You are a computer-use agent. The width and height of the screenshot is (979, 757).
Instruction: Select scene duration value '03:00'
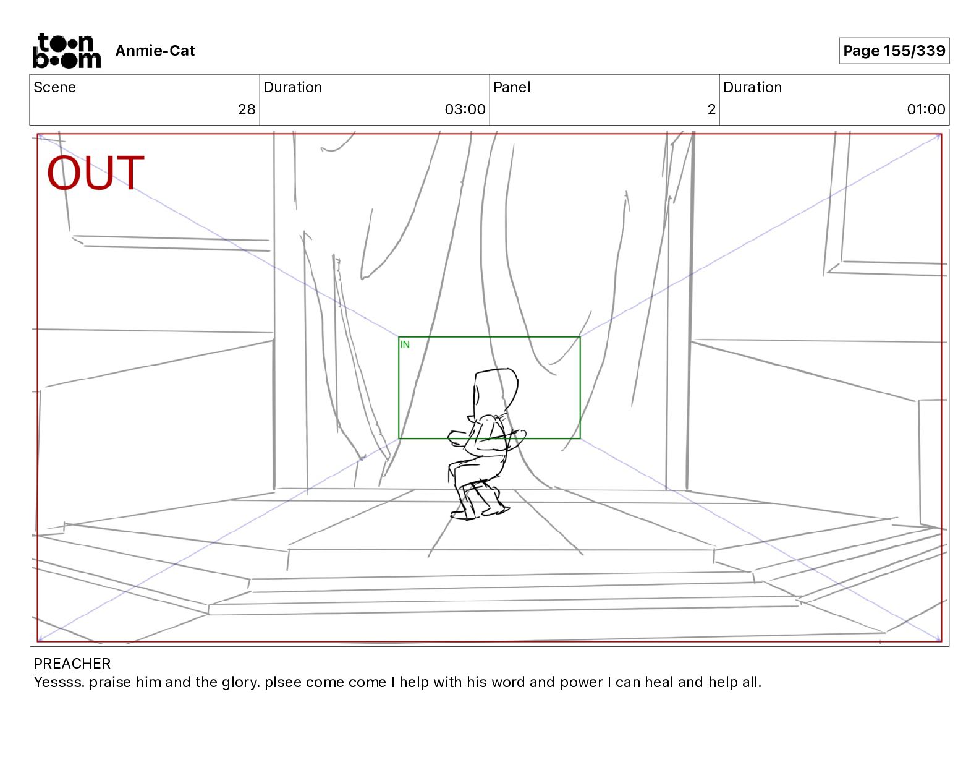coord(465,109)
